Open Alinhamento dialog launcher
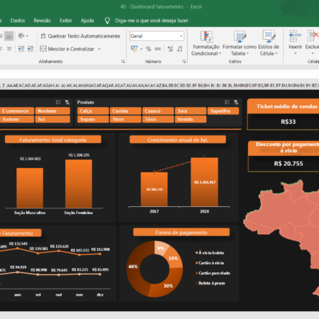Image resolution: width=319 pixels, height=319 pixels. coord(123,62)
